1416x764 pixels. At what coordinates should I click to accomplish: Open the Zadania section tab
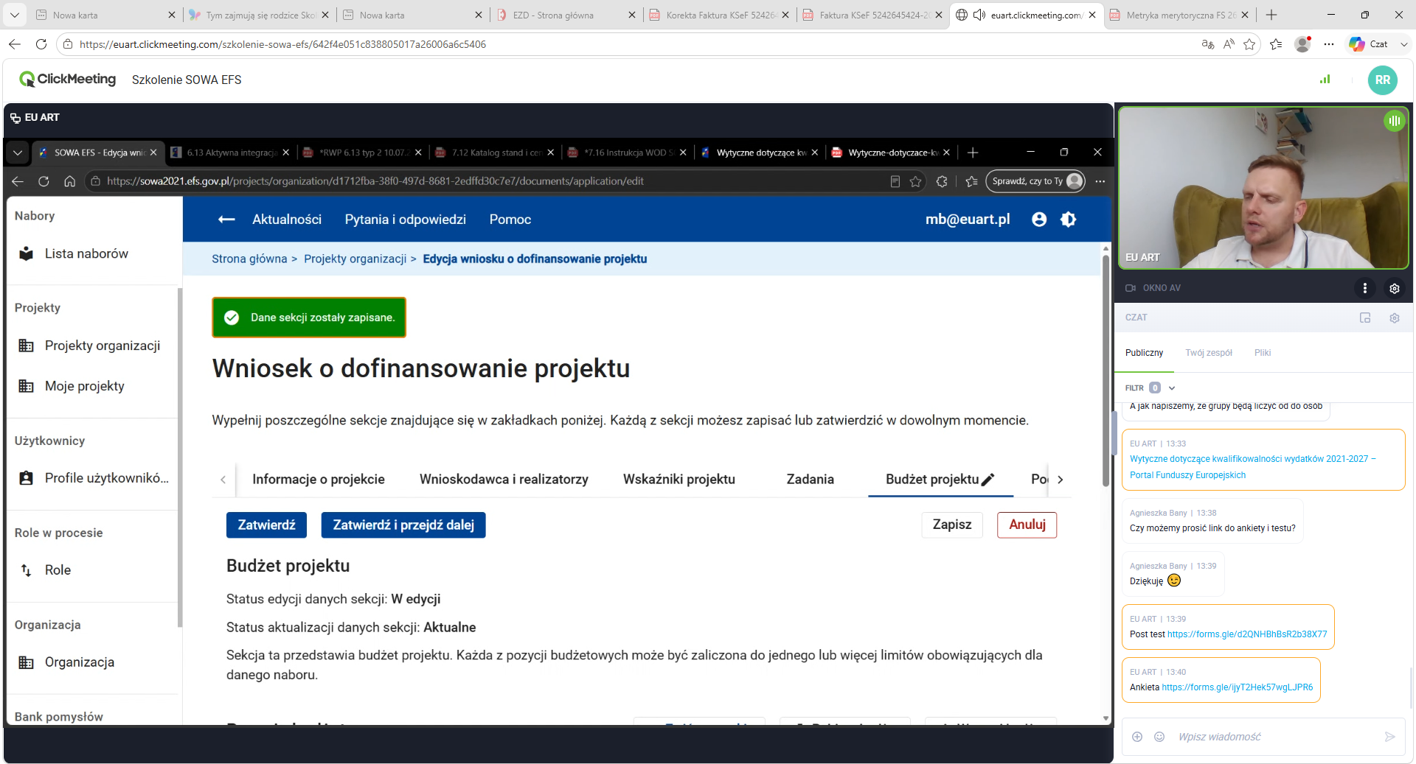tap(811, 480)
